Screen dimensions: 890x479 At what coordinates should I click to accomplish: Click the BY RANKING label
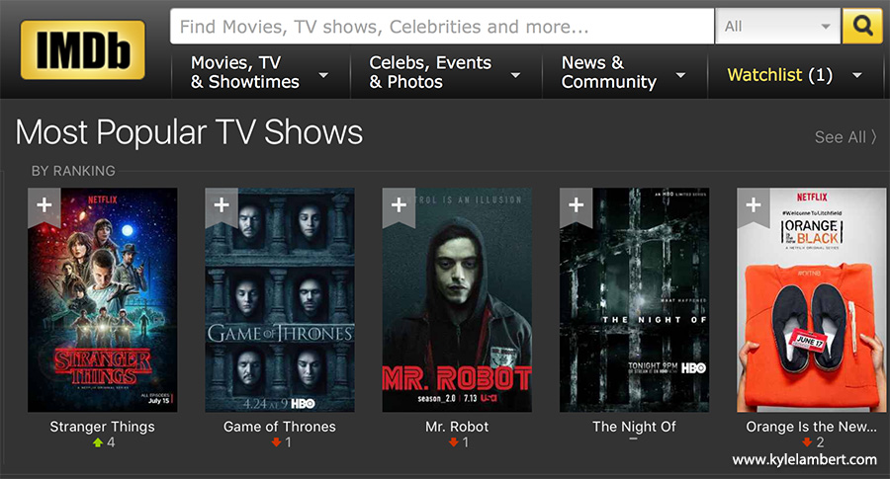(x=73, y=171)
